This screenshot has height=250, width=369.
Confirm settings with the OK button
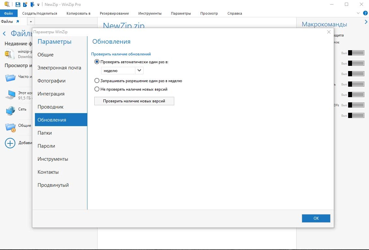(316, 218)
